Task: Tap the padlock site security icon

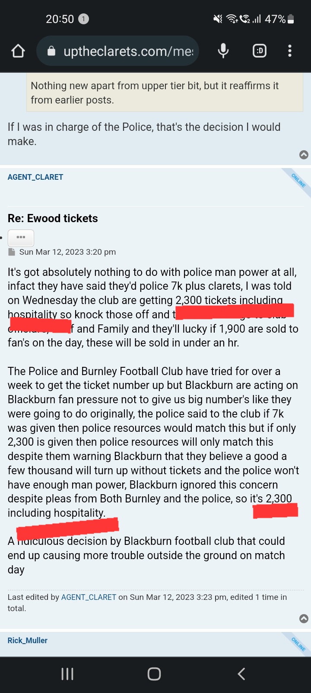Action: click(51, 51)
